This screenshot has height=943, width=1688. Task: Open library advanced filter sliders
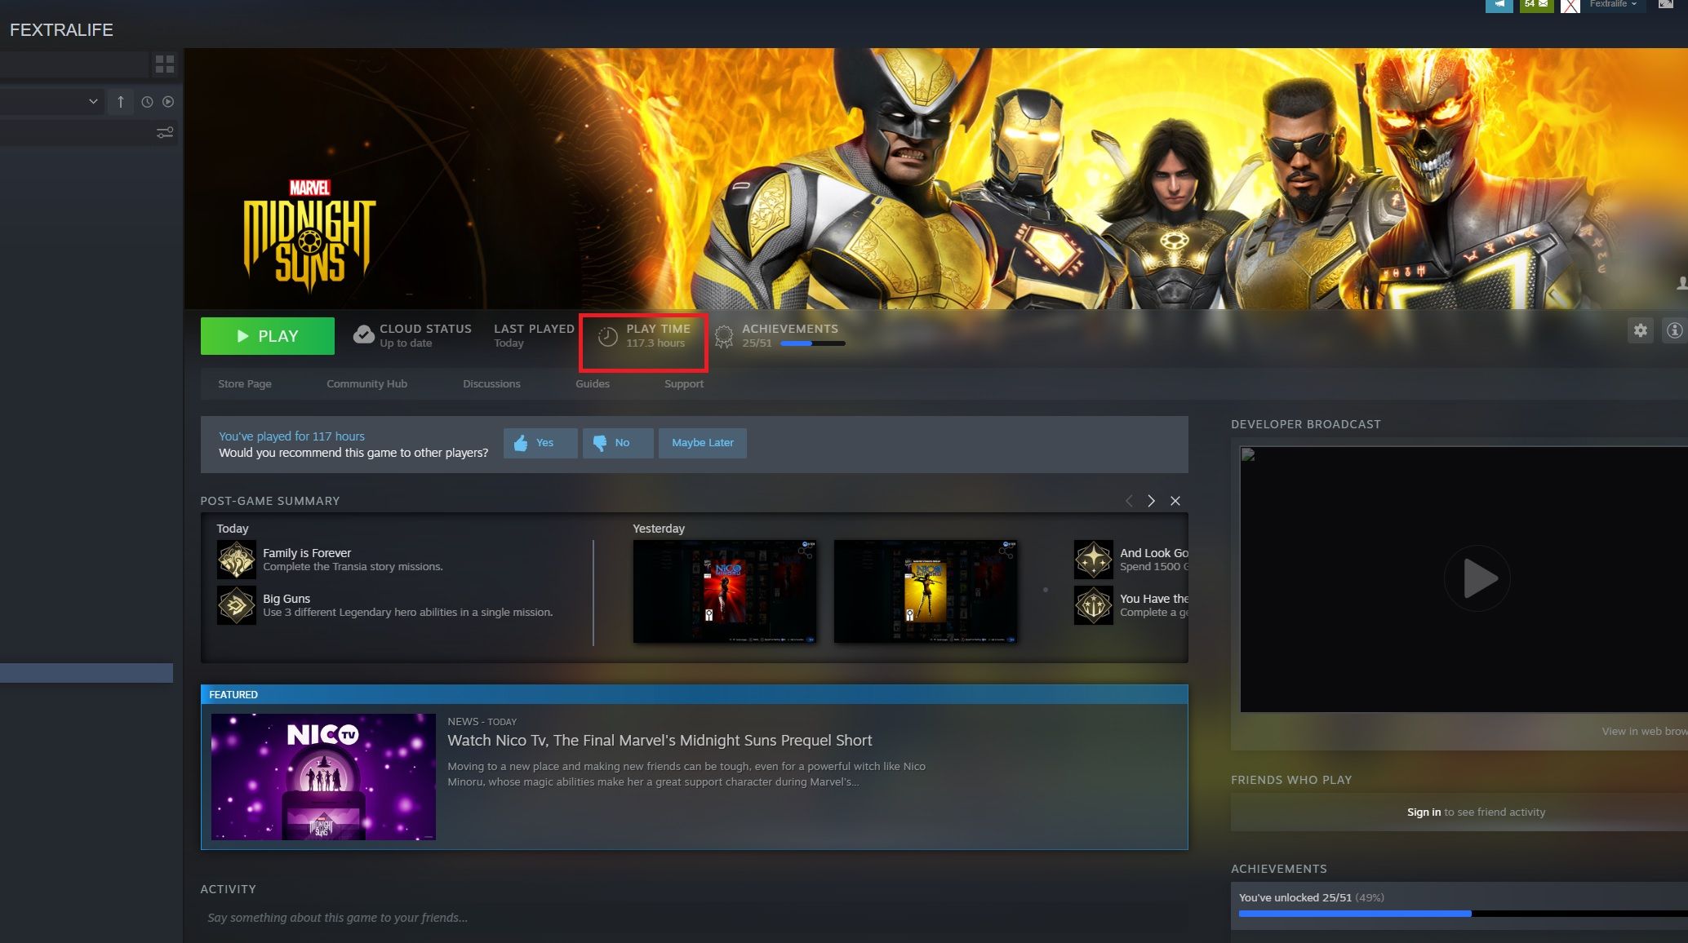pyautogui.click(x=165, y=133)
